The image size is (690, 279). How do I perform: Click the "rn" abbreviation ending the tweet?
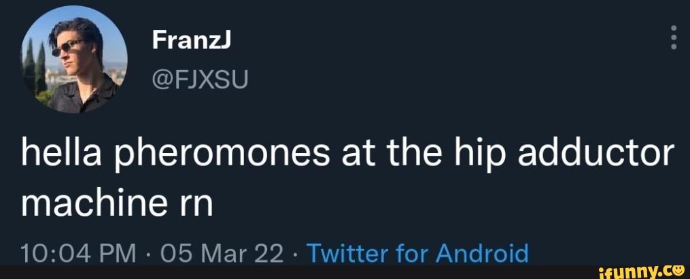coord(197,204)
